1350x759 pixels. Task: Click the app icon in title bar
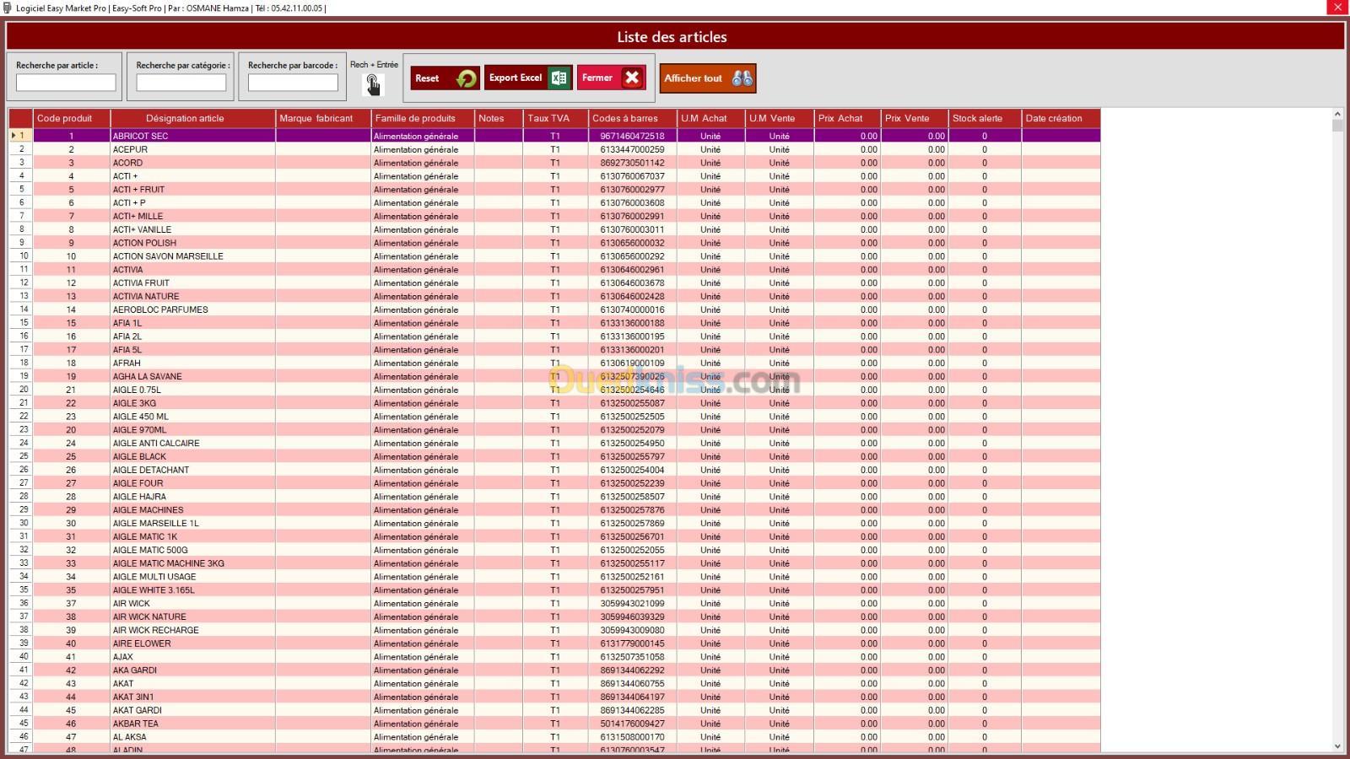8,8
